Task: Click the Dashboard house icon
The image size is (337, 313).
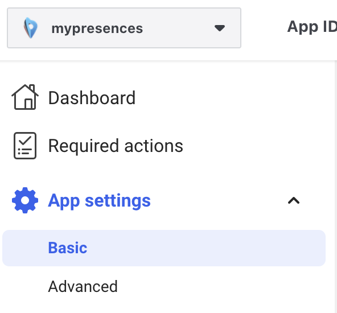Action: coord(25,97)
